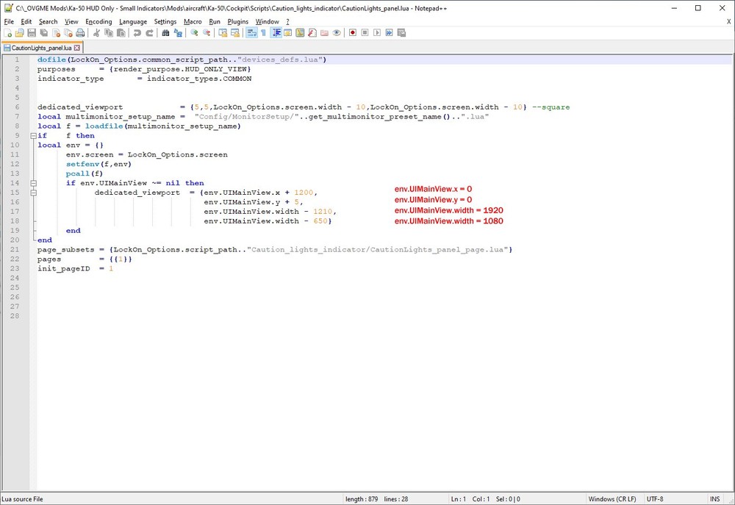Click the INS indicator in status bar
Viewport: 735px width, 505px height.
click(x=715, y=499)
